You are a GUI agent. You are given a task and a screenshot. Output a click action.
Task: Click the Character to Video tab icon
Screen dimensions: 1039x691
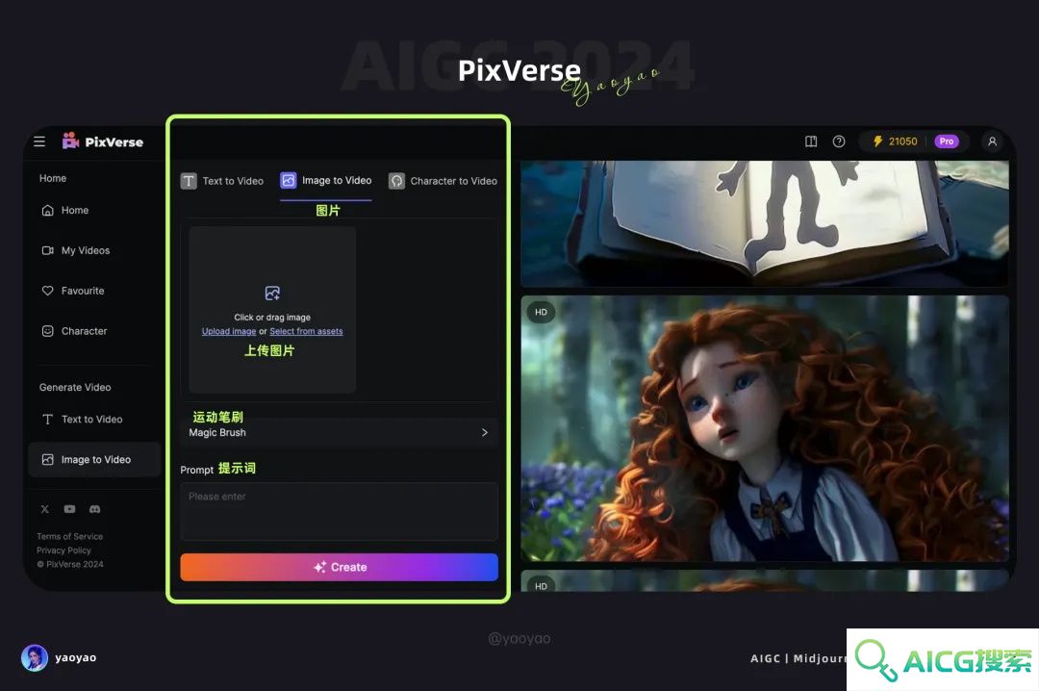pyautogui.click(x=396, y=181)
